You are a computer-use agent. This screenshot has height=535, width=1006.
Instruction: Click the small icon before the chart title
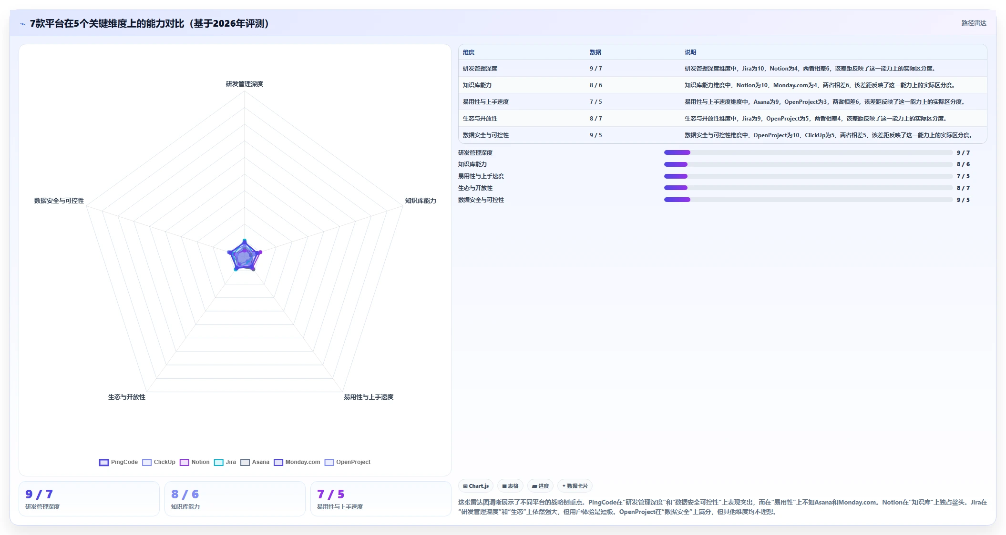click(x=22, y=24)
